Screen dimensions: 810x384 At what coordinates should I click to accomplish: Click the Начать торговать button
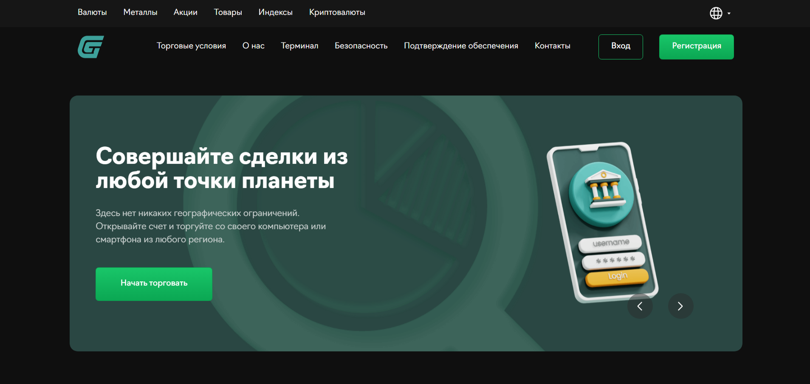154,284
